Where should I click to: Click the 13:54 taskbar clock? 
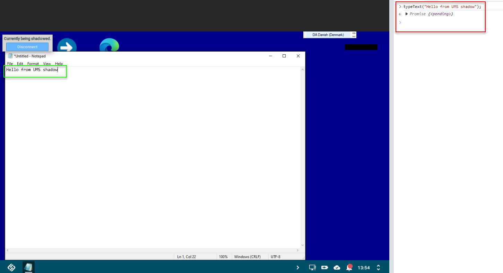click(364, 268)
